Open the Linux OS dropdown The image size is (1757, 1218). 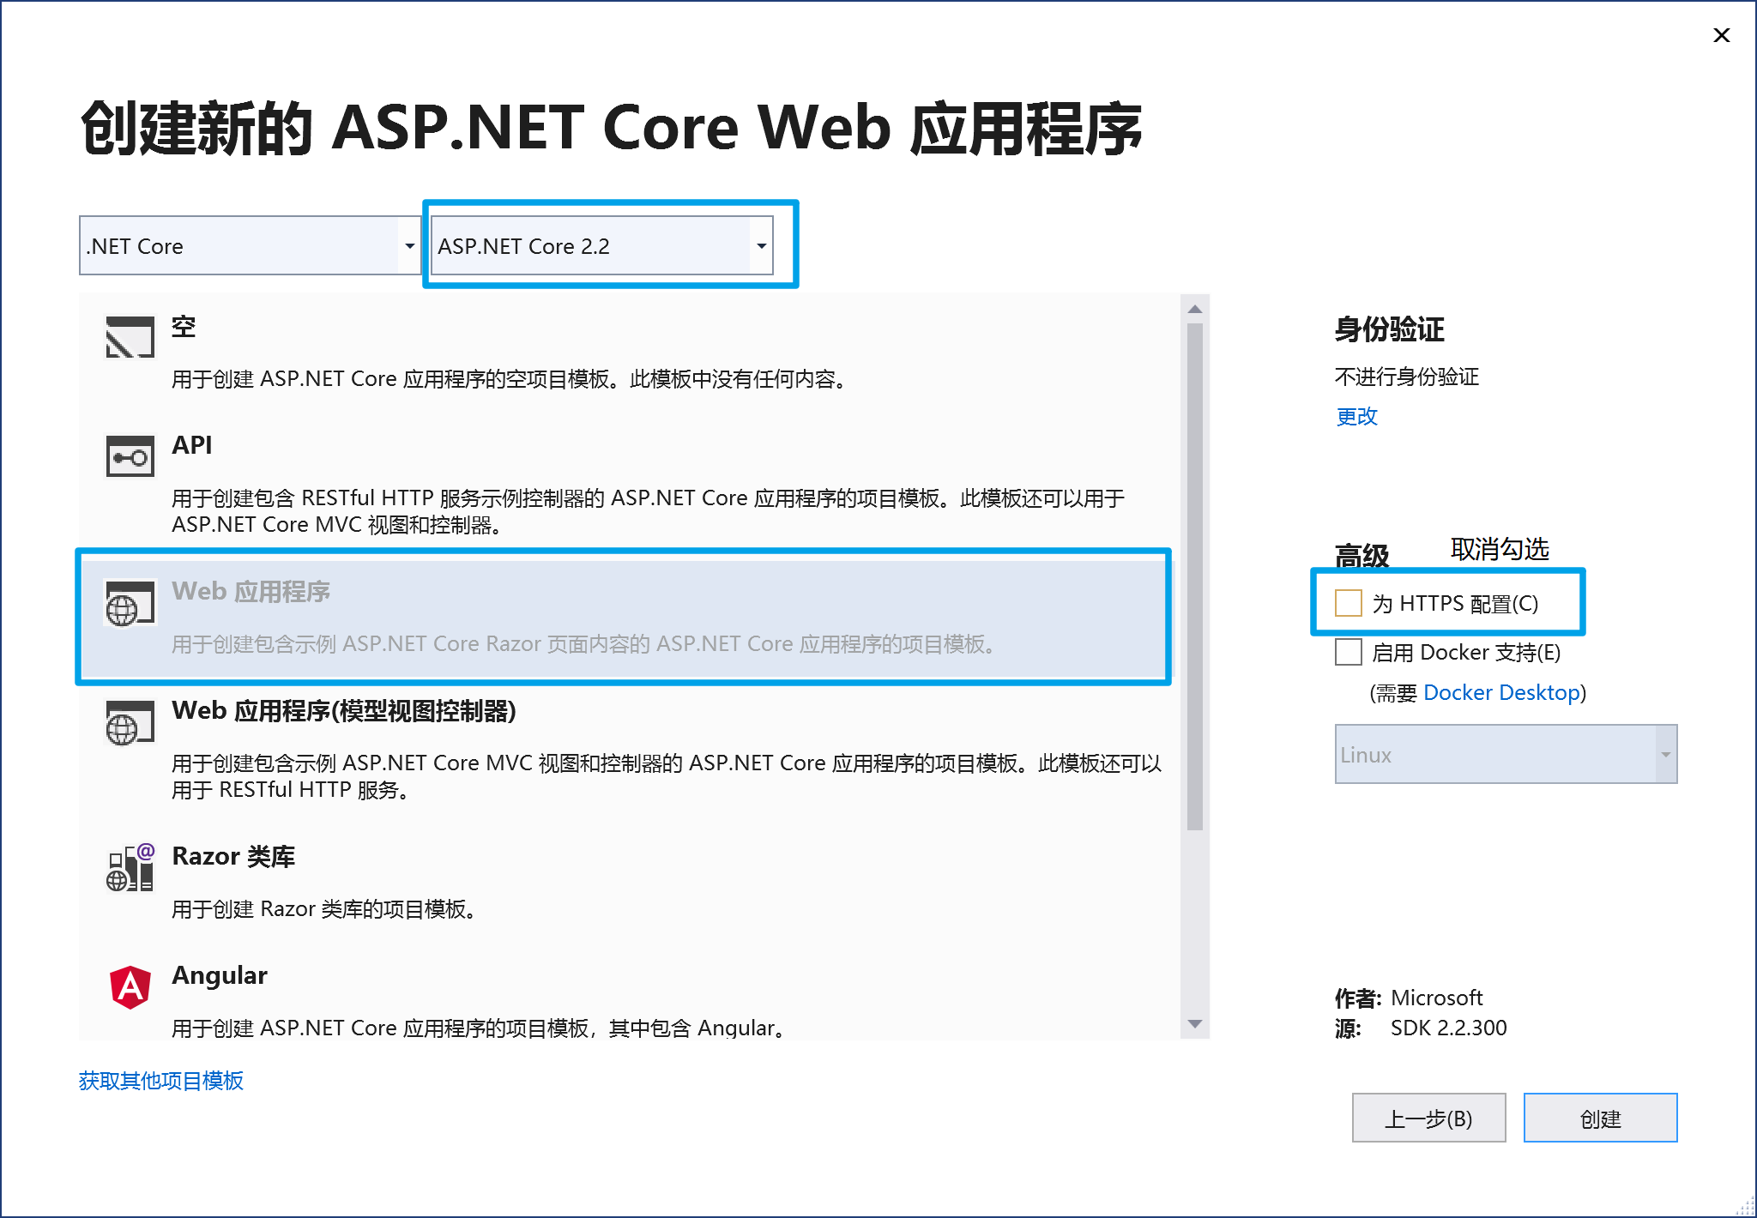[1665, 755]
